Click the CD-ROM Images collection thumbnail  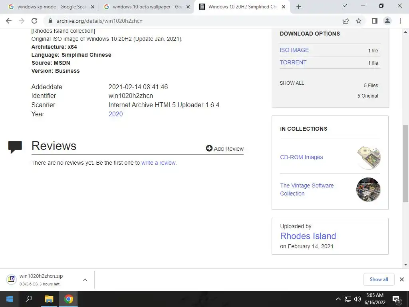coord(369,157)
